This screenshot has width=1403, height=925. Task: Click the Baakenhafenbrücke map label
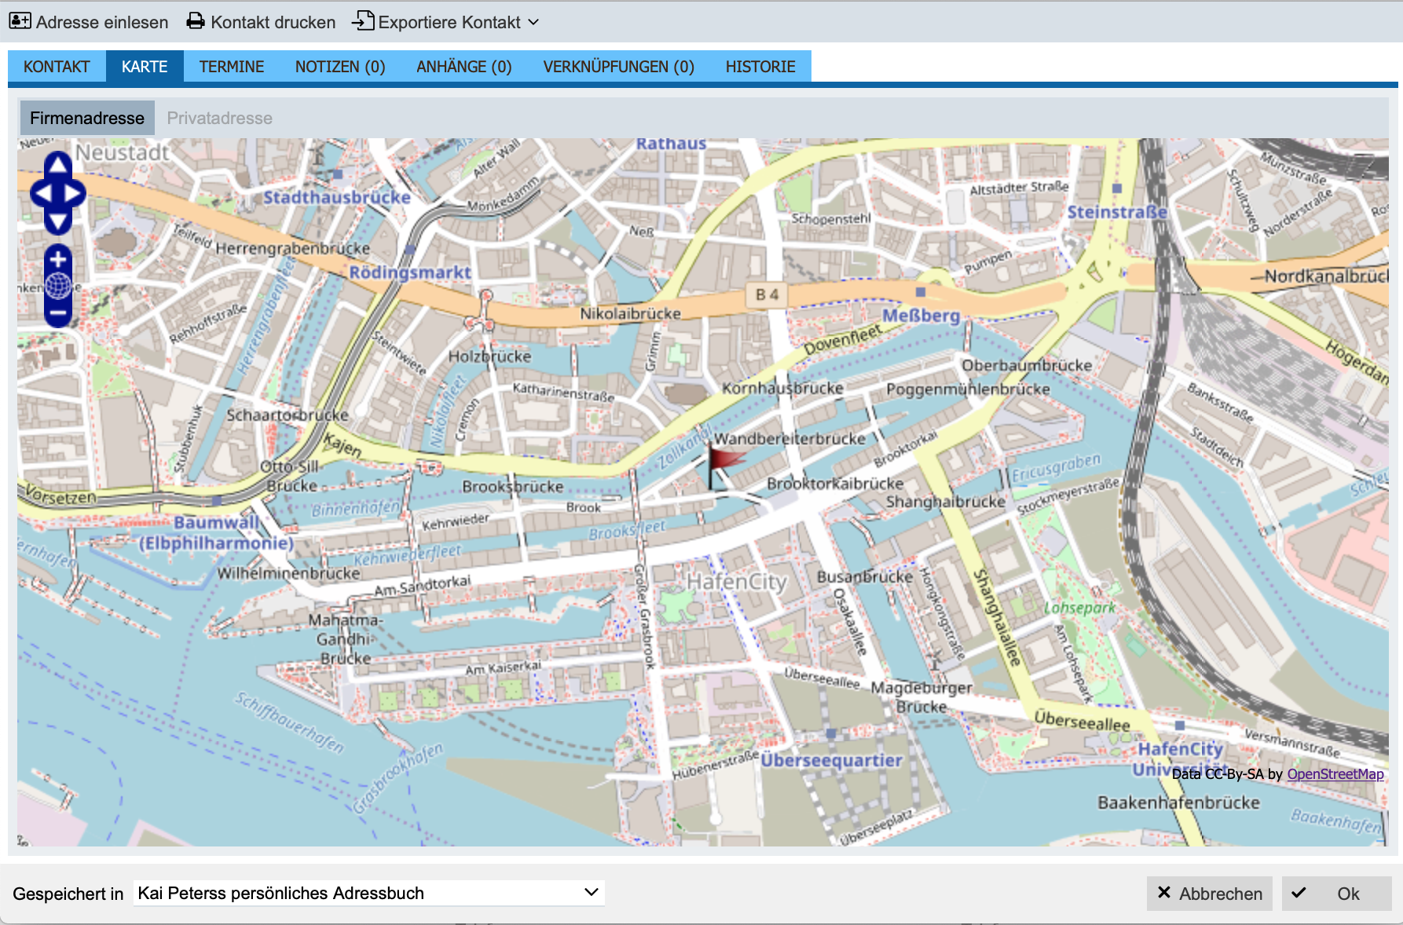[1178, 803]
